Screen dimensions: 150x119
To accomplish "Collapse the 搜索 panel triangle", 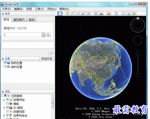I will [3, 14].
